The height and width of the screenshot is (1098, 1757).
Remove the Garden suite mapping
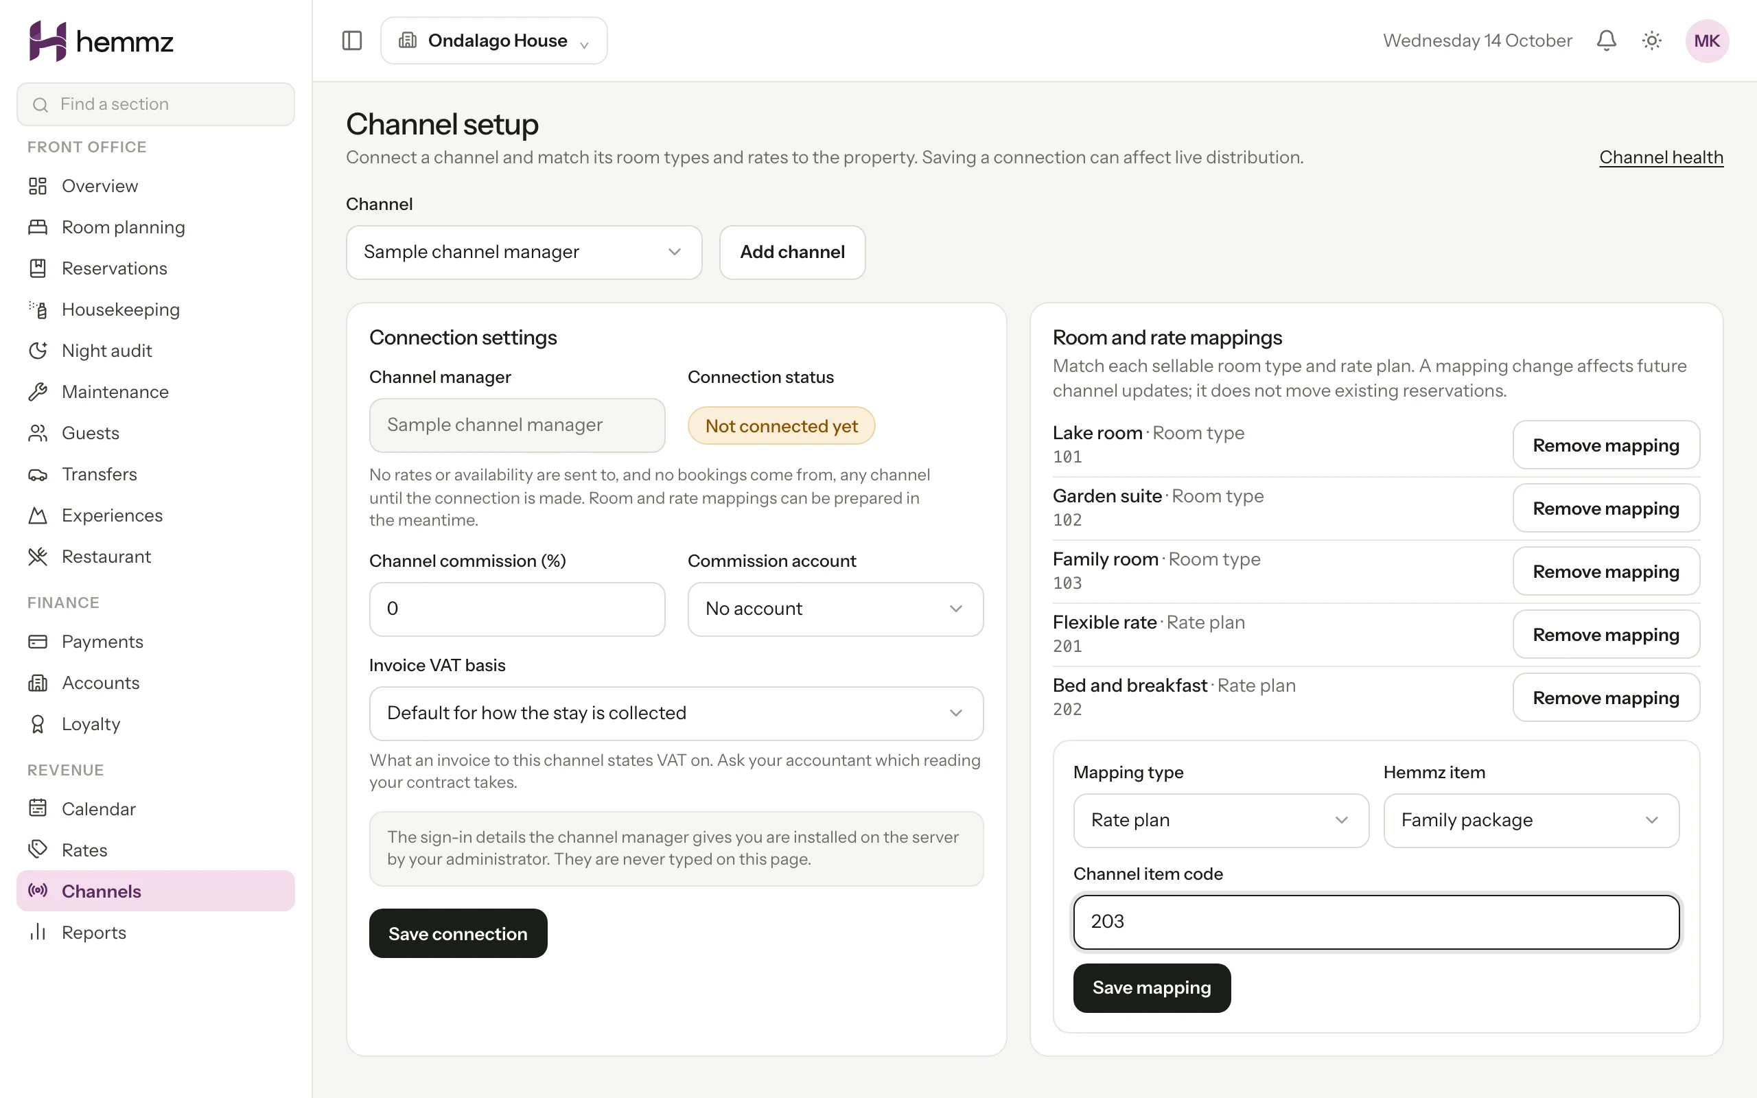[1606, 508]
